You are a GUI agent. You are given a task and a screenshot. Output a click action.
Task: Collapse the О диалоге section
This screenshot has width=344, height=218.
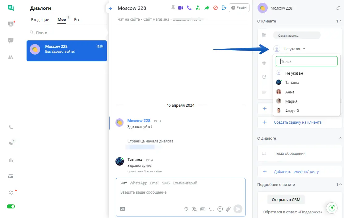tap(340, 138)
